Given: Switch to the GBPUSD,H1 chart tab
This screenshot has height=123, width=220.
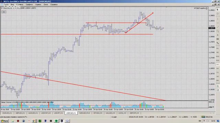Looking at the screenshot, I should pyautogui.click(x=20, y=113).
